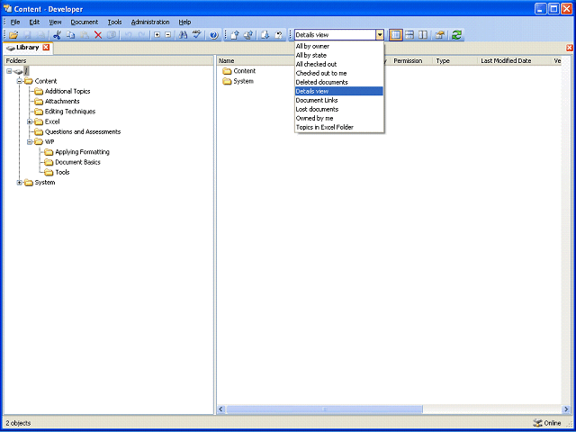The height and width of the screenshot is (432, 576).
Task: Select Additional Topics folder in tree
Action: point(67,91)
